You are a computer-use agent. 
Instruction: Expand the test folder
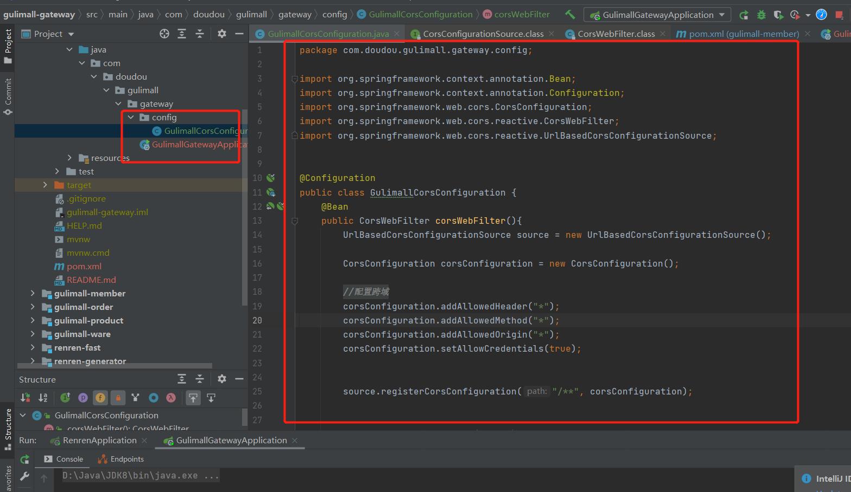[x=58, y=171]
